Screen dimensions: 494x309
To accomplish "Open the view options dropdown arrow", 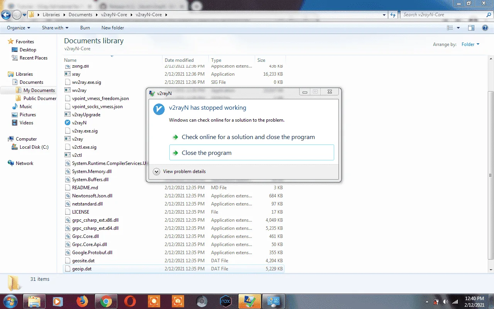I will pyautogui.click(x=458, y=28).
